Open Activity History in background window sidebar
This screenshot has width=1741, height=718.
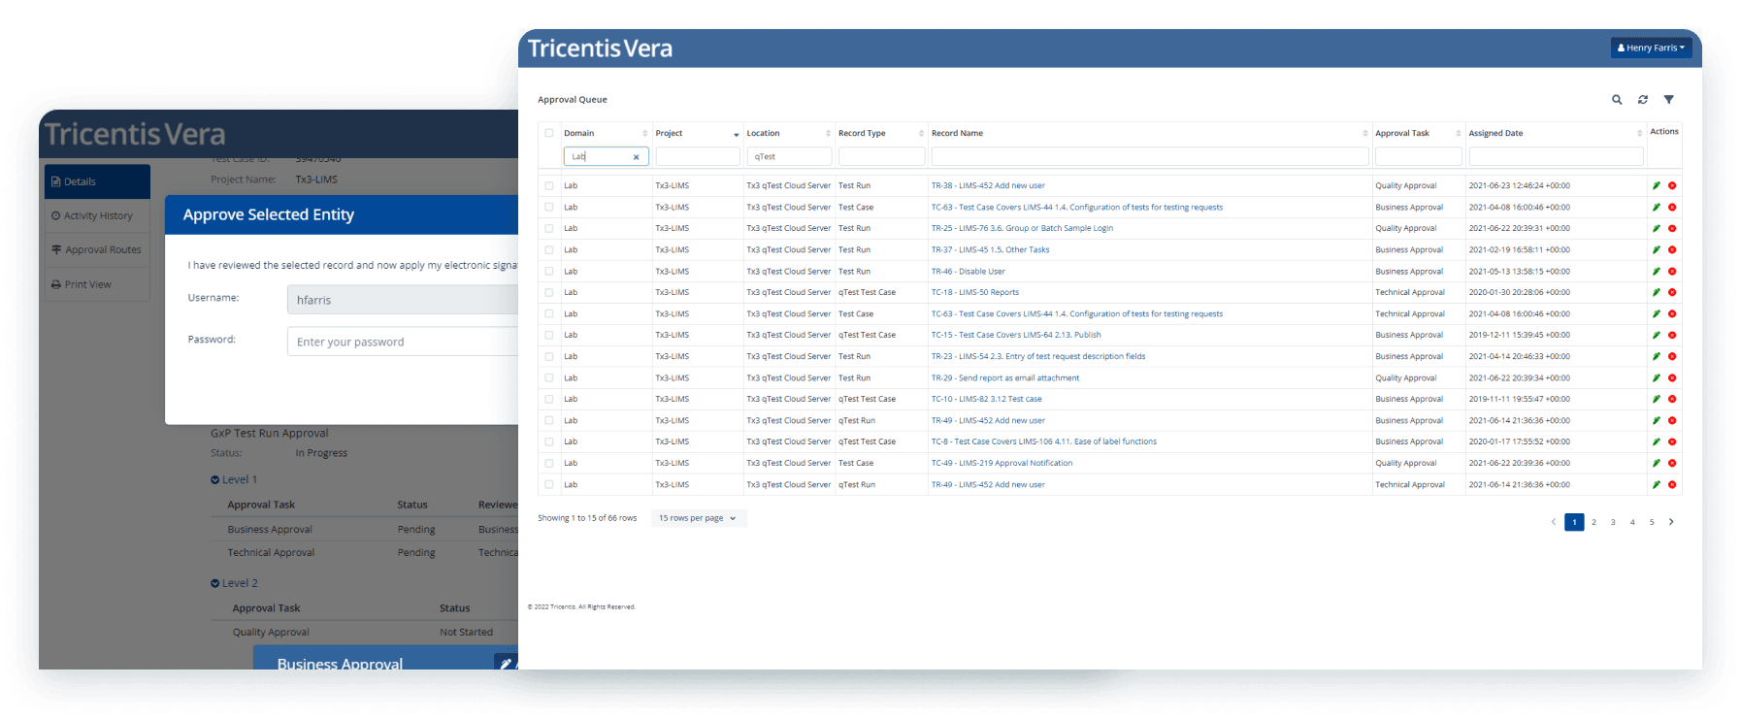coord(97,215)
